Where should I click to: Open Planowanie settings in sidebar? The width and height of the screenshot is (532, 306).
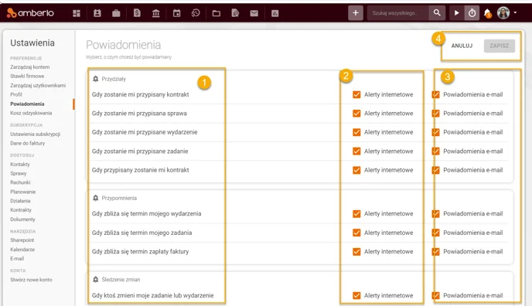point(22,192)
